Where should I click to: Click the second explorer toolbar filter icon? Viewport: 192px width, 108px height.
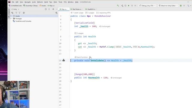[16, 13]
